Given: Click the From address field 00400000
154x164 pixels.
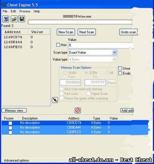Looking at the screenshot, I should [x=70, y=83].
